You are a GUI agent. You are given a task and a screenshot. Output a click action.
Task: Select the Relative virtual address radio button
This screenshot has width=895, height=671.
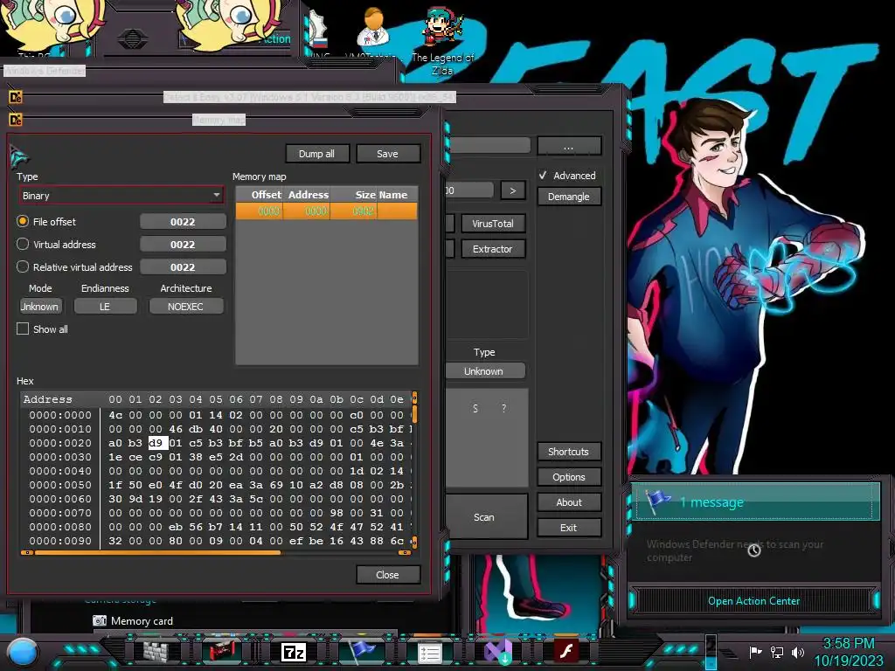(23, 267)
